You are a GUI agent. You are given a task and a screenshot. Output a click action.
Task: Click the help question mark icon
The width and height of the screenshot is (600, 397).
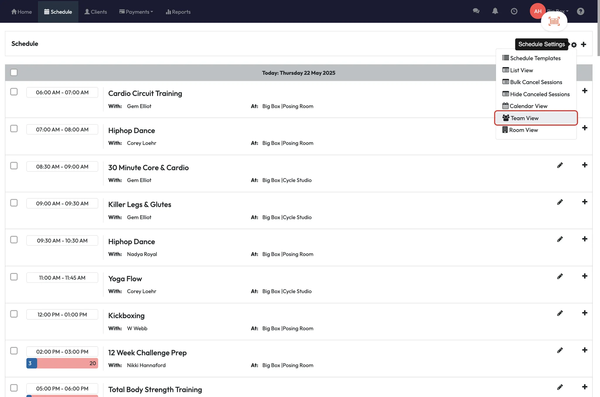(580, 11)
